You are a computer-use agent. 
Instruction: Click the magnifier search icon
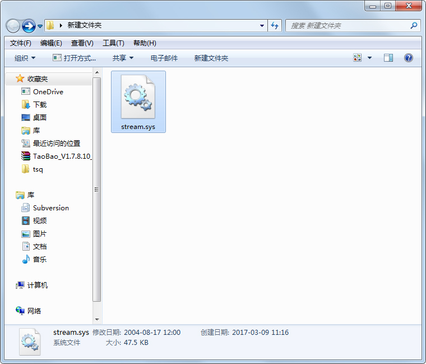414,26
